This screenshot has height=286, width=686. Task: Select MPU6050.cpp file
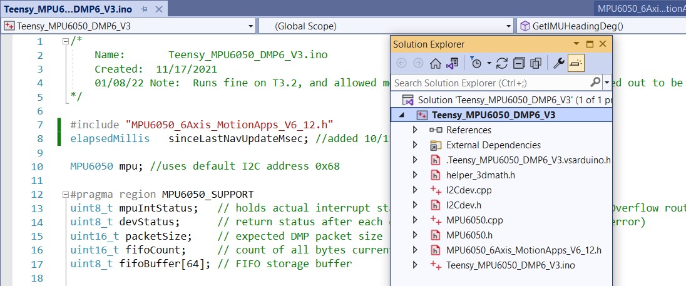474,220
